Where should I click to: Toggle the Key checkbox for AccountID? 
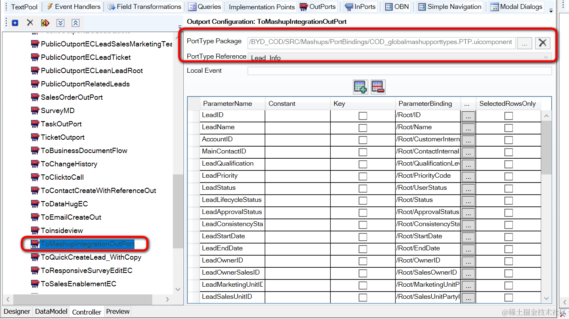[x=363, y=140]
